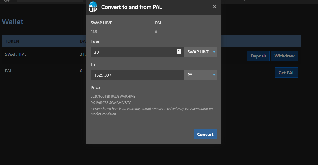318x165 pixels.
Task: Click the Deposit button in wallet
Action: point(258,56)
